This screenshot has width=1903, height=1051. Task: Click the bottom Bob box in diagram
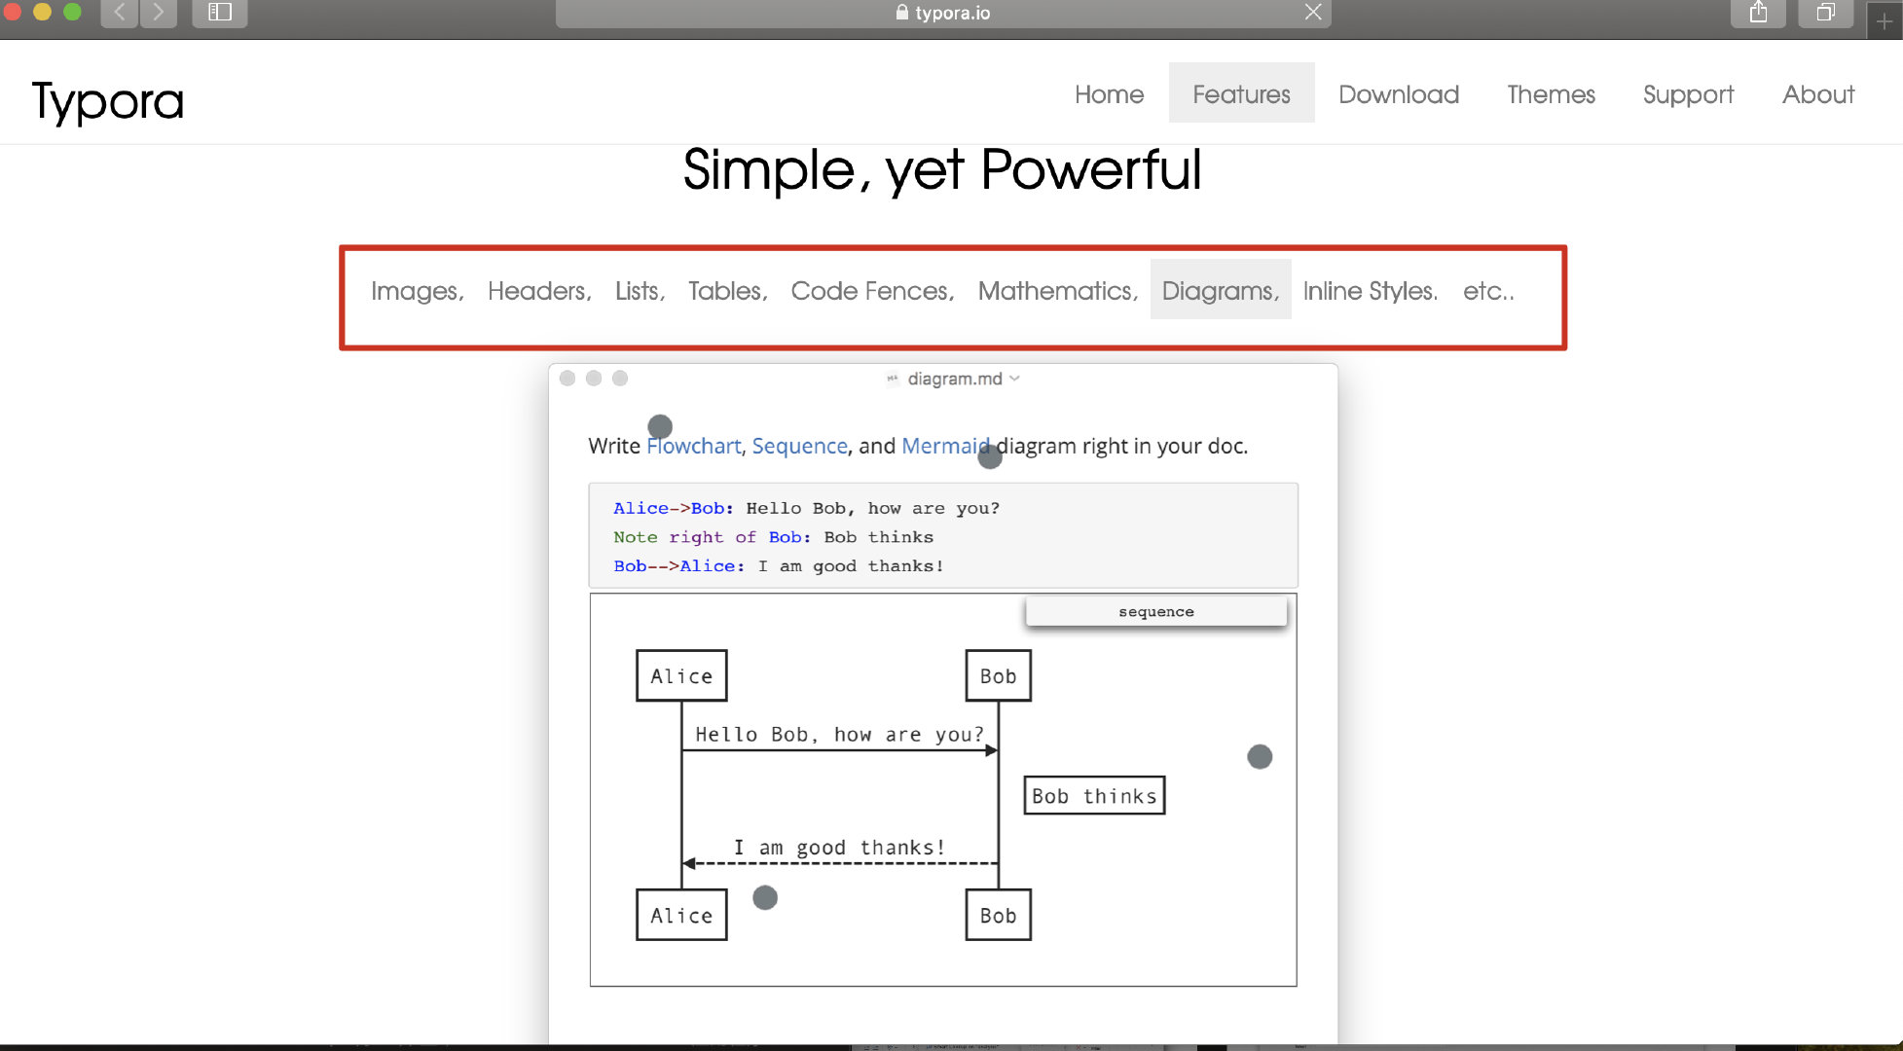pyautogui.click(x=998, y=915)
